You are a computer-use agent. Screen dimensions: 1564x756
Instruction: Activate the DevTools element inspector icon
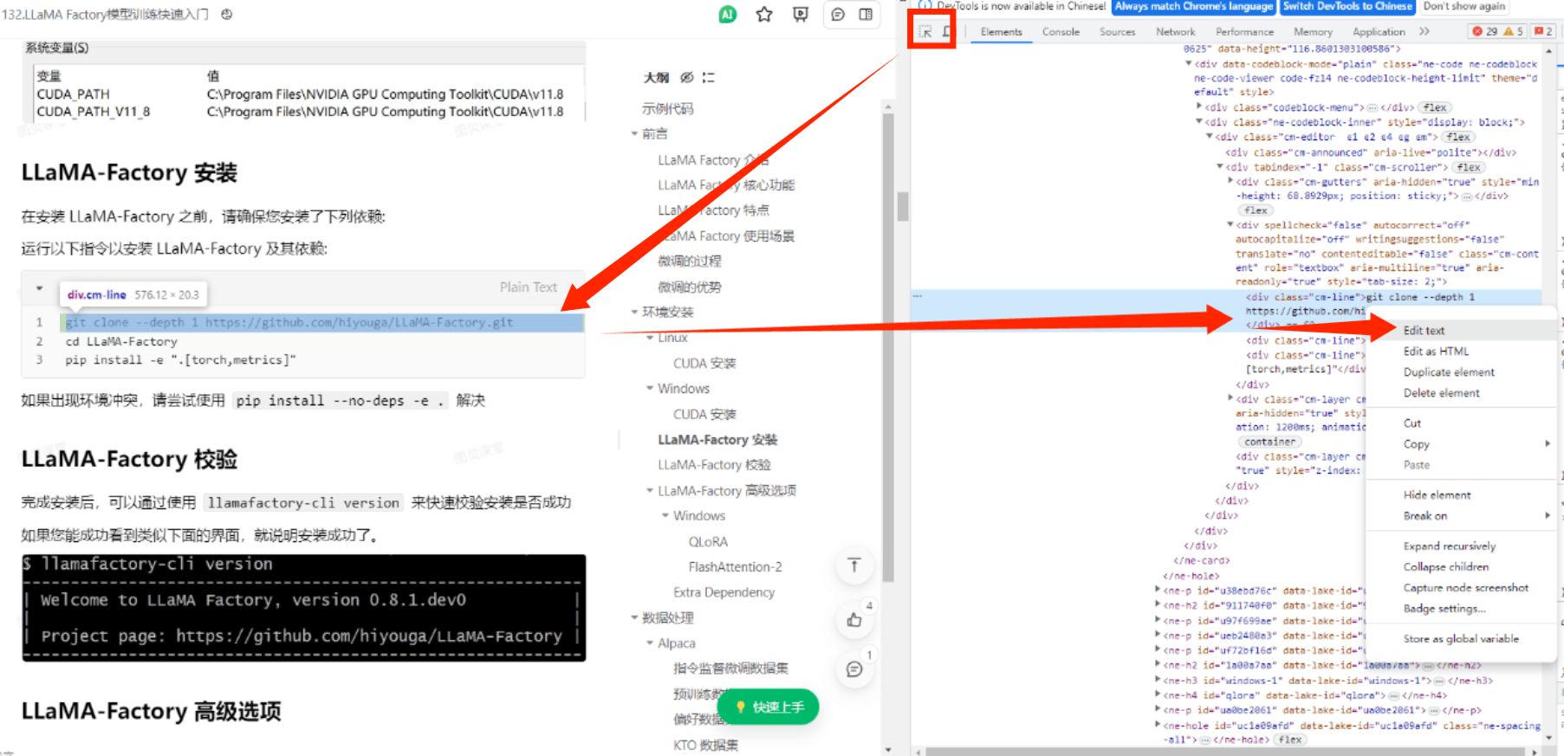[925, 31]
